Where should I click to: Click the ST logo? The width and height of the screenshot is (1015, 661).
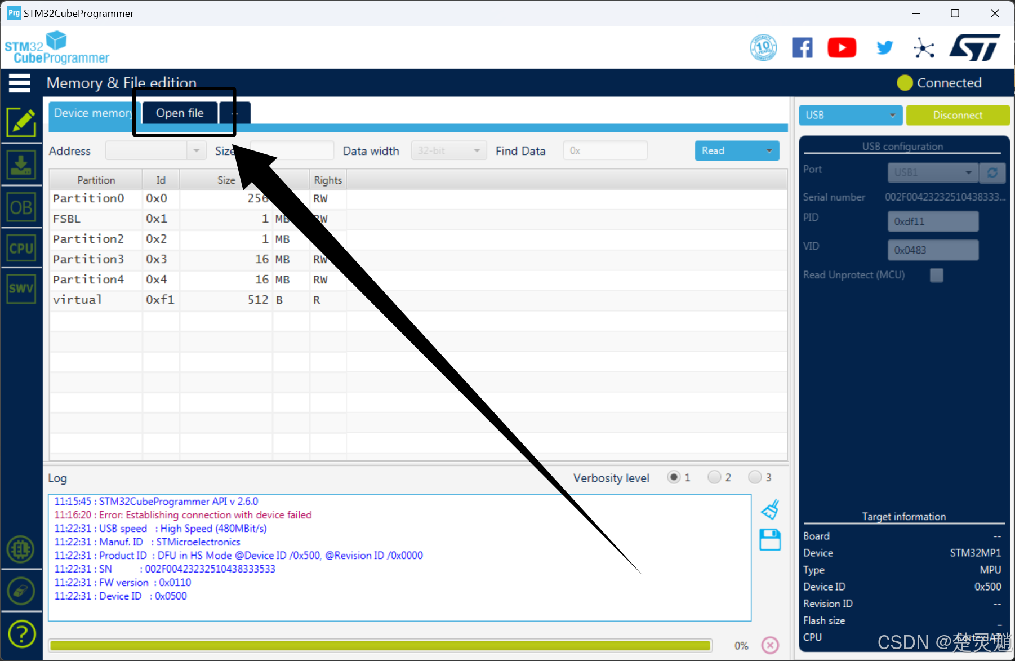tap(974, 47)
